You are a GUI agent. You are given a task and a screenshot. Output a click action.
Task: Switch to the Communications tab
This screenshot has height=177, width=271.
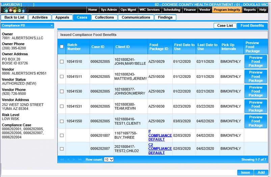136,18
